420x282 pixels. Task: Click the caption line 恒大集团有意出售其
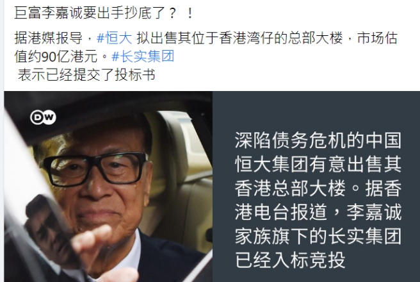318,164
